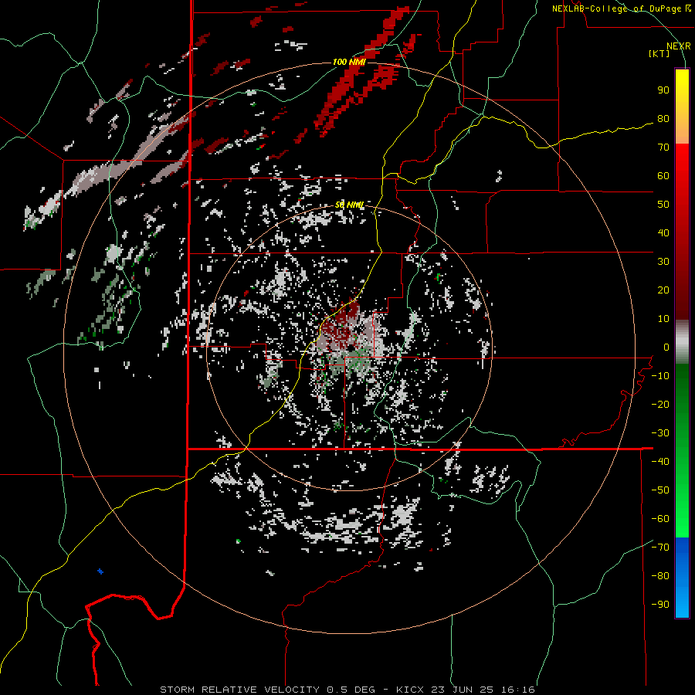Click the -90 value on the velocity scale
This screenshot has width=695, height=695.
[x=660, y=605]
